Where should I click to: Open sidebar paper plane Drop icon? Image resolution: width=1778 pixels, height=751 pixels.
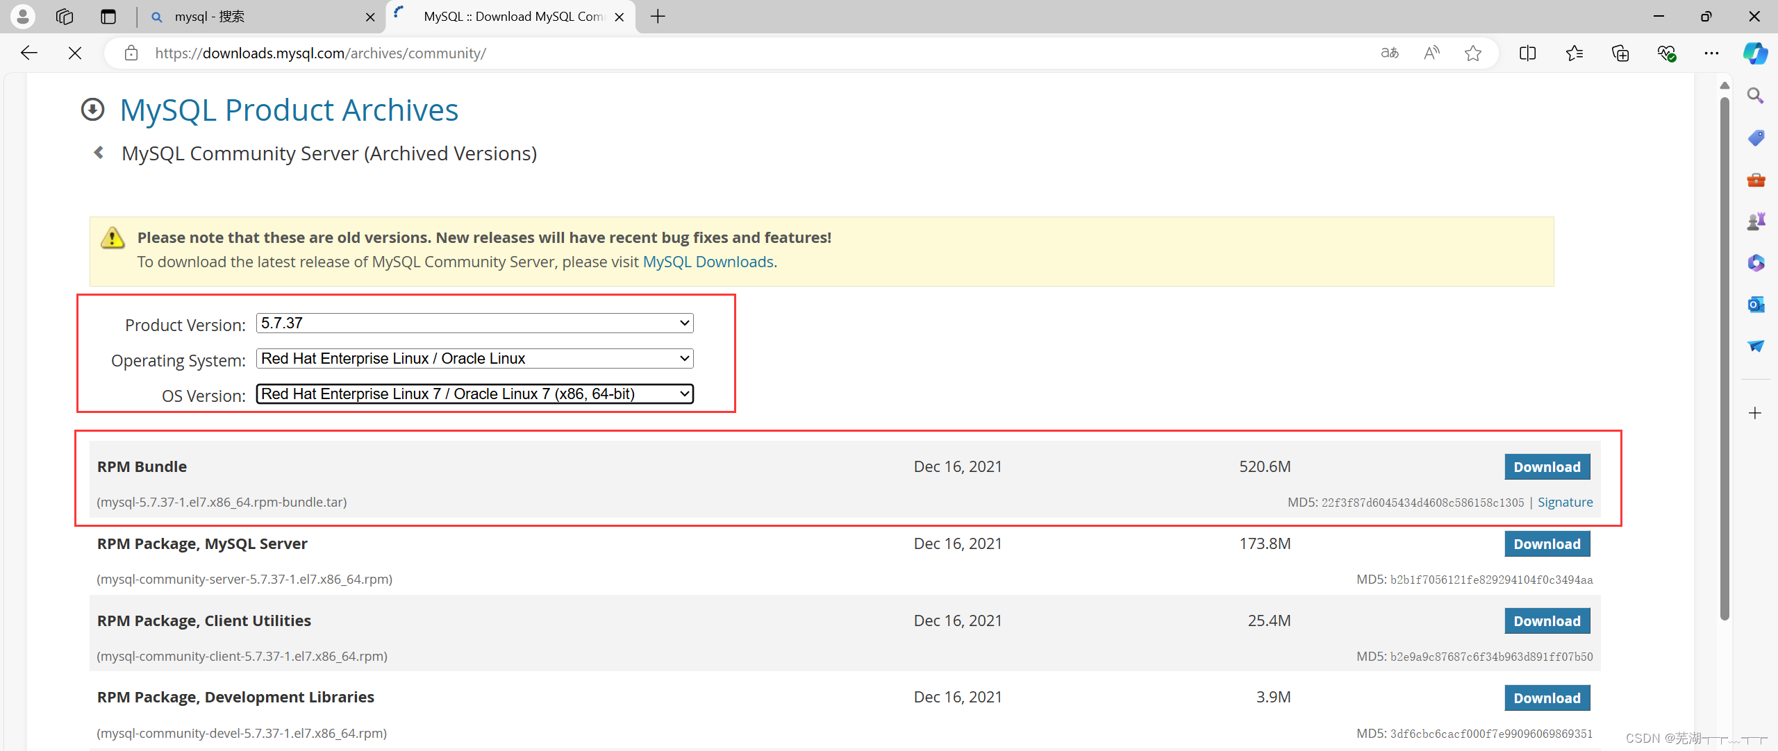pos(1756,346)
